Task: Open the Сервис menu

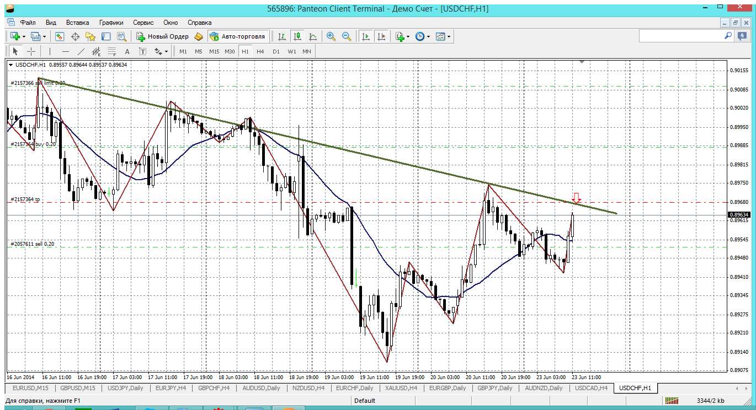Action: tap(143, 23)
